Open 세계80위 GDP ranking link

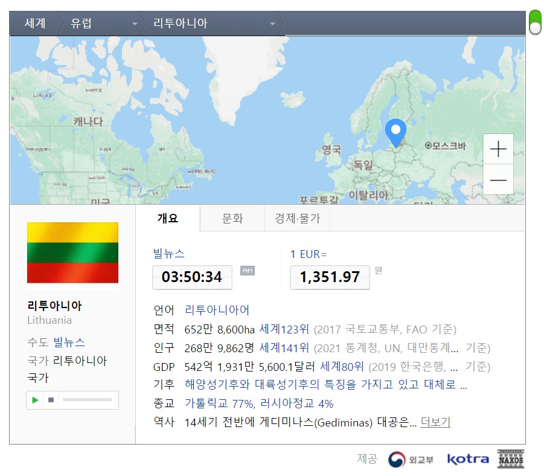click(x=342, y=366)
